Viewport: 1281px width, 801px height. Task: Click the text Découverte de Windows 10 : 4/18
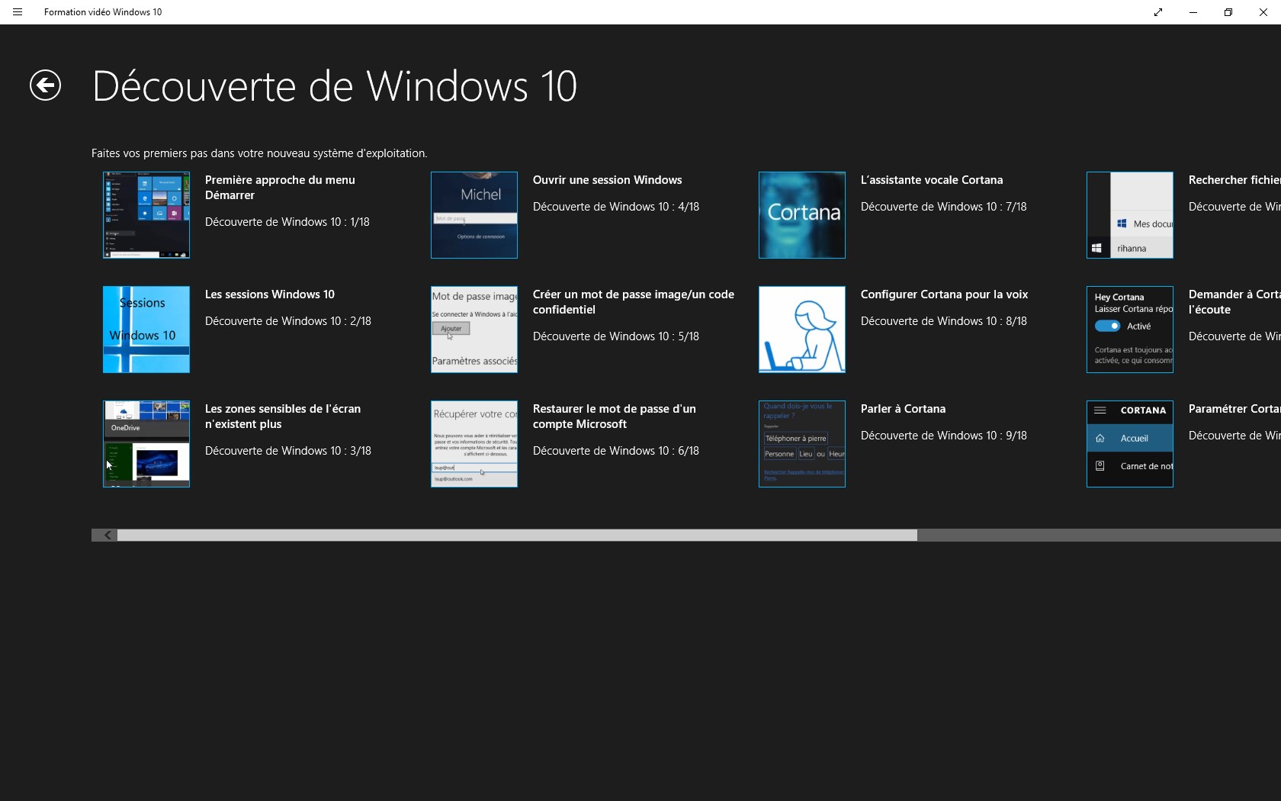(x=616, y=207)
